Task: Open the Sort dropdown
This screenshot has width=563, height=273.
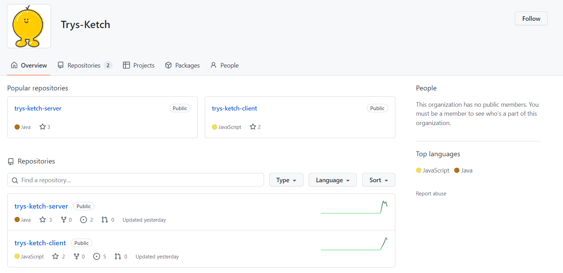Action: 378,180
